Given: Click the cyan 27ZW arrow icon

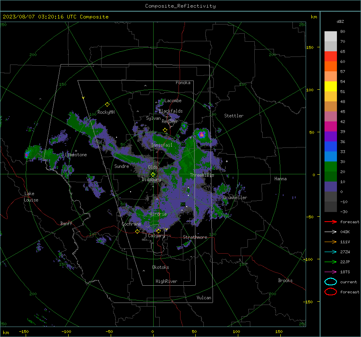Looking at the screenshot, I should coord(331,252).
